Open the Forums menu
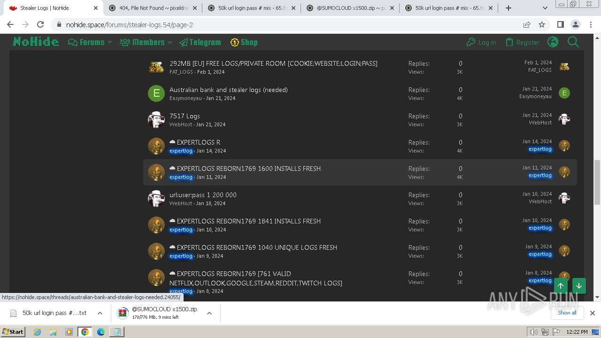Screen dimensions: 601x338 coord(86,42)
